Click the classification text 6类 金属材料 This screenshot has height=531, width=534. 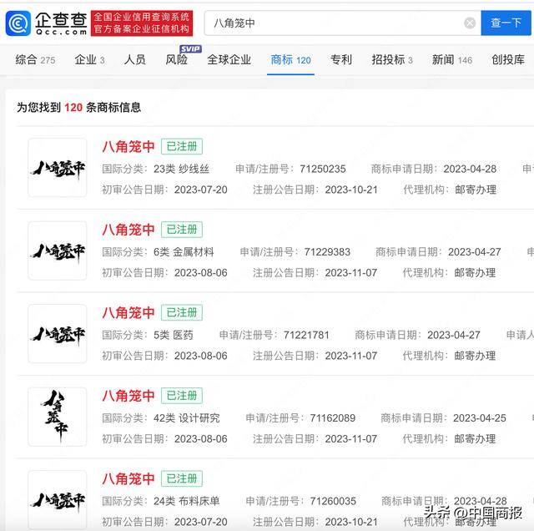click(184, 252)
